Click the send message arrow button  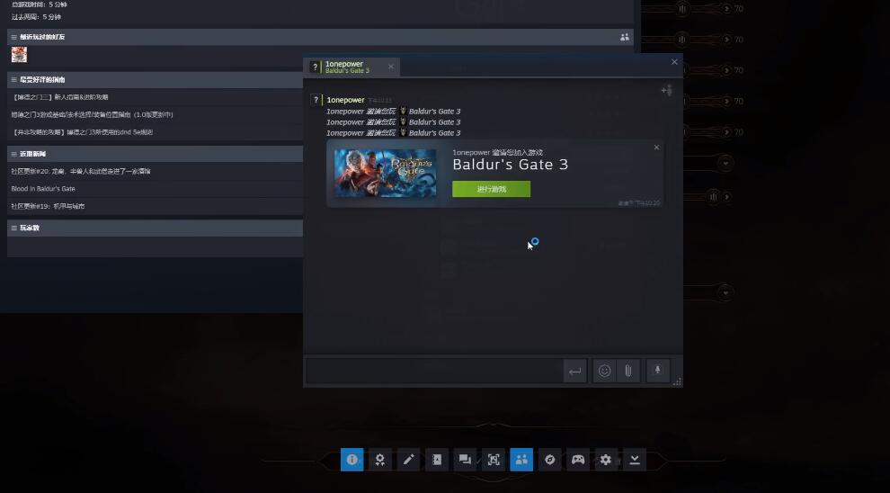point(575,371)
